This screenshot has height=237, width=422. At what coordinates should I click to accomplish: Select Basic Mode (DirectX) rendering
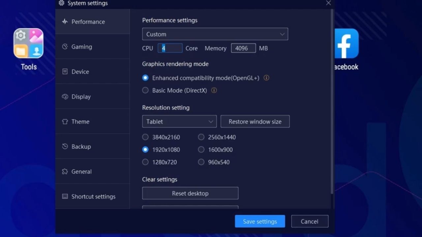point(145,90)
